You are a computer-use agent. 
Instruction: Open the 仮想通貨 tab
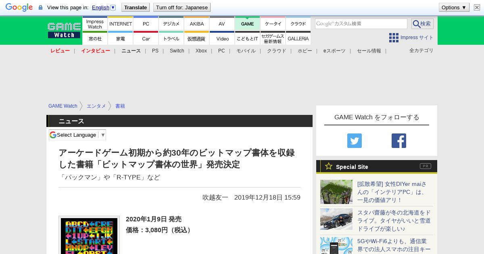pos(197,38)
